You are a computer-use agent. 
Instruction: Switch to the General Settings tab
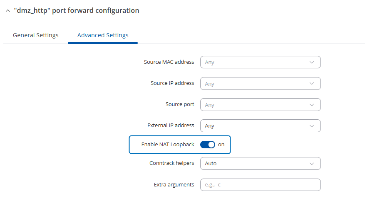36,35
